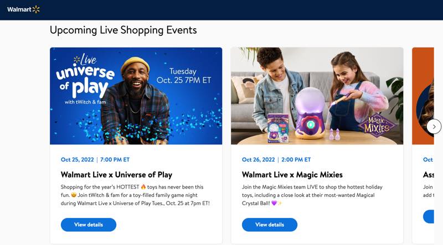The width and height of the screenshot is (443, 245).
Task: Select the Upcoming Live Shopping Events heading
Action: (123, 30)
